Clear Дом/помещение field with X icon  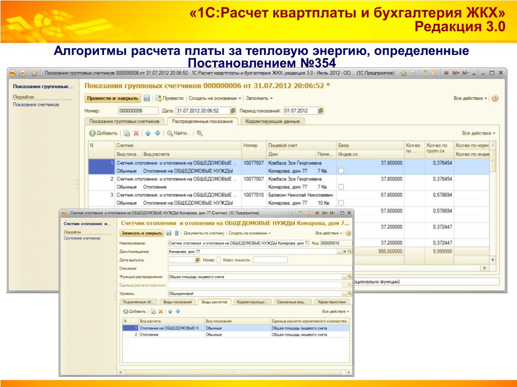344,251
